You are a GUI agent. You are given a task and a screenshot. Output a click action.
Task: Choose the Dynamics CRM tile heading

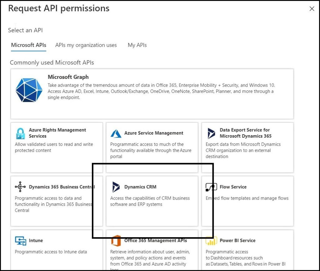pos(140,187)
